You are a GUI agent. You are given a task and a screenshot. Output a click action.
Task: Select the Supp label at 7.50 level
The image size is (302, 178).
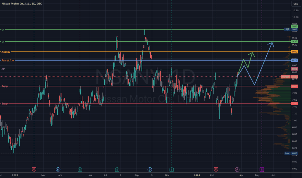pos(5,103)
